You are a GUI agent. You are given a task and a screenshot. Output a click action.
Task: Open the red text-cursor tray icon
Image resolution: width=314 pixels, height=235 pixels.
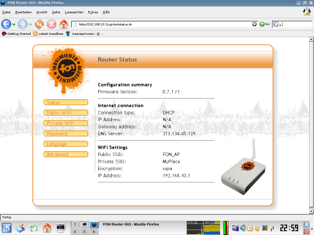(x=272, y=228)
